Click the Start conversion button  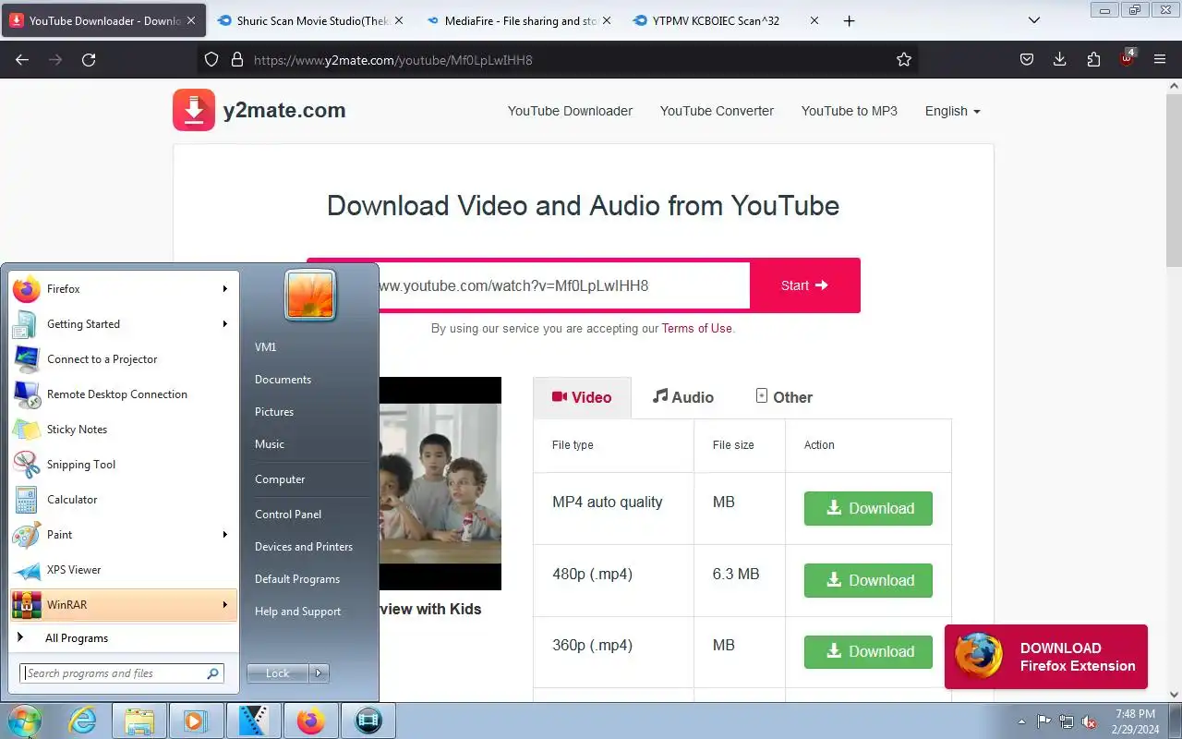(804, 285)
